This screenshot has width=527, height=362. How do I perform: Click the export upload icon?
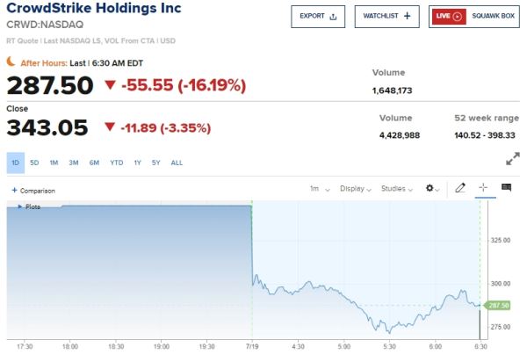(333, 17)
